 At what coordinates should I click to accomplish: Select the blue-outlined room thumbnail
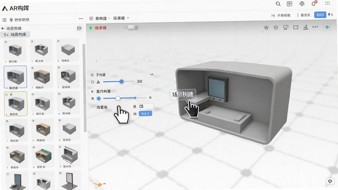click(x=15, y=77)
